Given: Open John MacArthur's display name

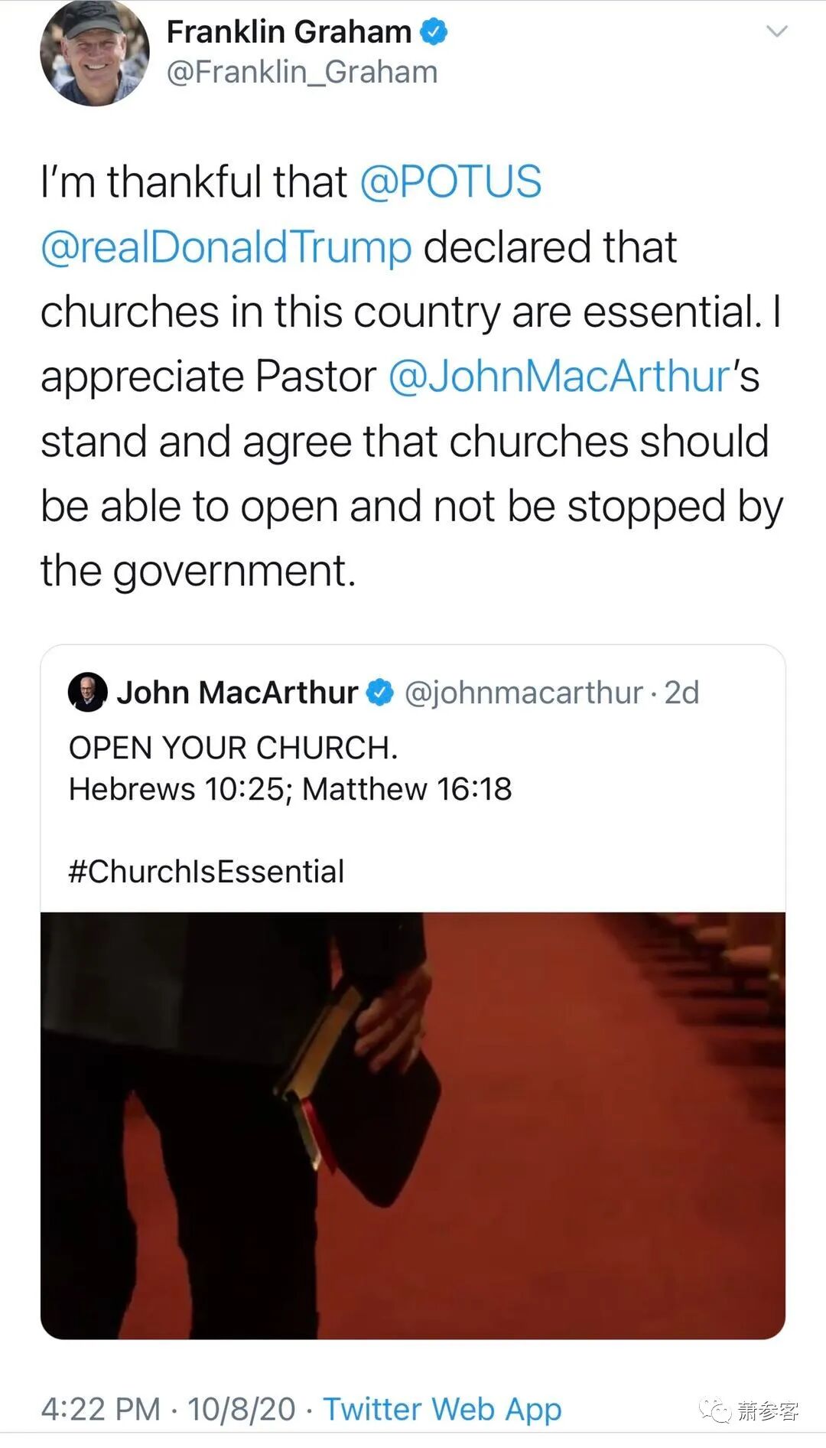Looking at the screenshot, I should [x=237, y=693].
